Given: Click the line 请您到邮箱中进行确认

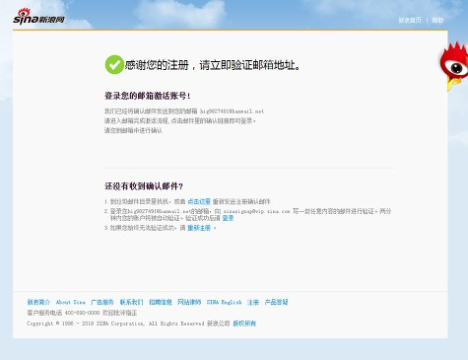Looking at the screenshot, I should [x=133, y=130].
